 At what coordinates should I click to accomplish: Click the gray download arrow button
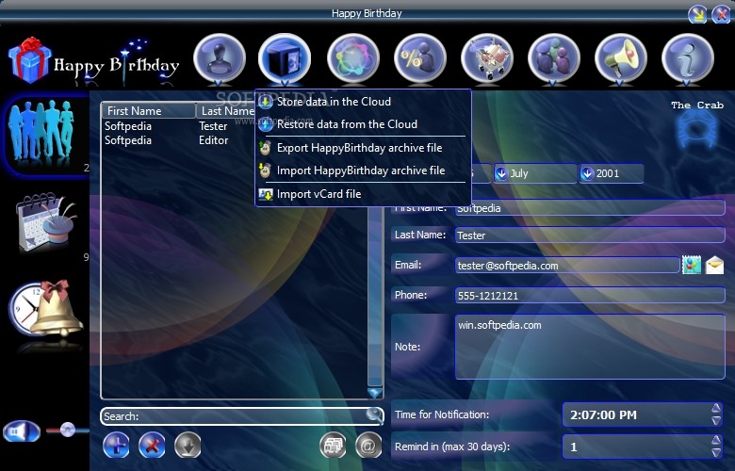coord(188,445)
